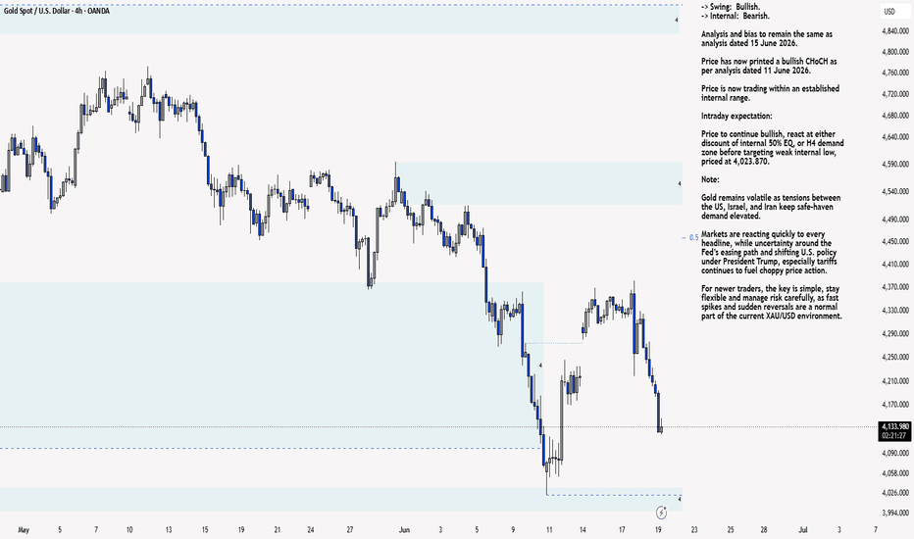Select the Gold Spot / U.S. Dollar chart title
This screenshot has width=914, height=539.
click(x=57, y=11)
